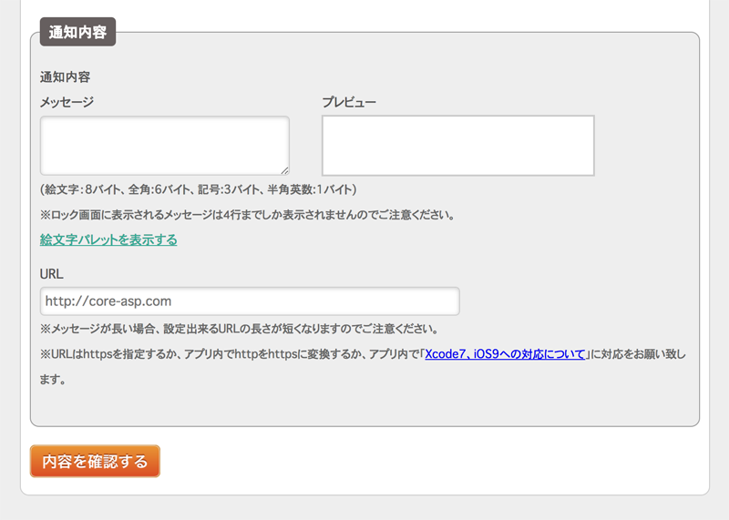Screen dimensions: 729x520
Task: Click the byte count hint below message
Action: [x=199, y=189]
